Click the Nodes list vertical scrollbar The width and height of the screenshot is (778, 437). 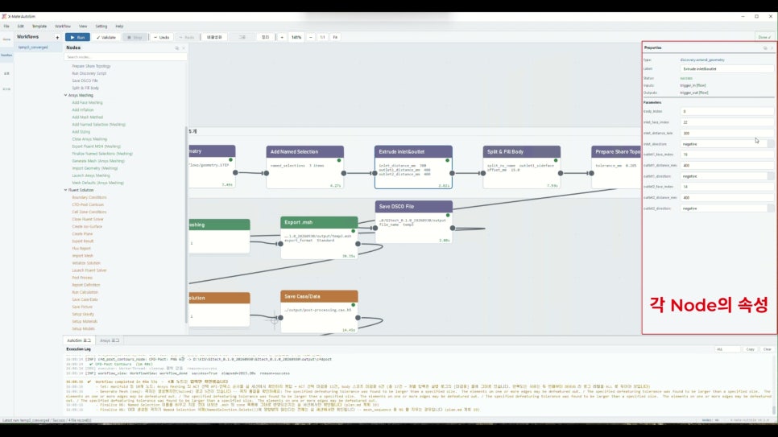pyautogui.click(x=187, y=225)
